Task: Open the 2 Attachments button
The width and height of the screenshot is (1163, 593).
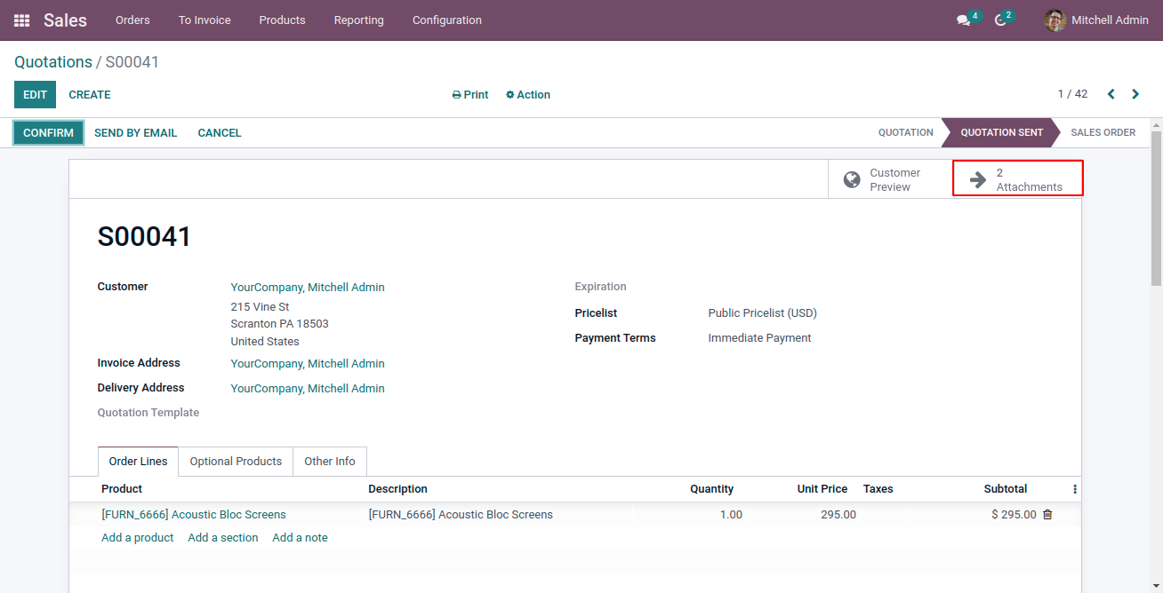Action: pyautogui.click(x=1017, y=179)
